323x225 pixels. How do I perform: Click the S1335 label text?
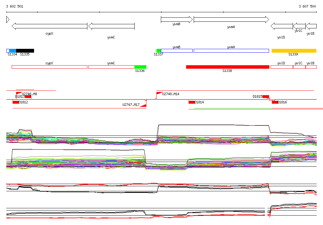[25, 54]
